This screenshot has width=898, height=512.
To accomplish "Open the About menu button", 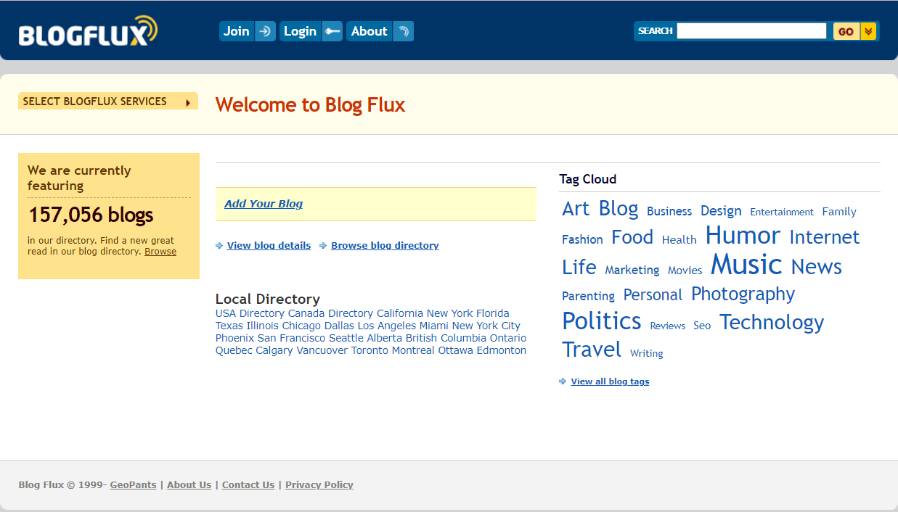I will coord(380,31).
